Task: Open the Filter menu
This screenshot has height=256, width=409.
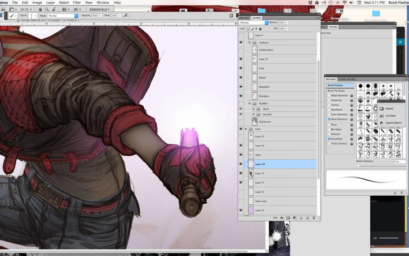Action: (76, 3)
